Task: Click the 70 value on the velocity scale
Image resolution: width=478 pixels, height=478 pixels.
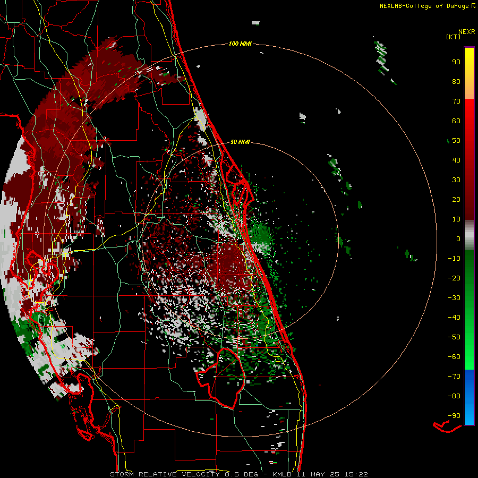Action: (456, 101)
